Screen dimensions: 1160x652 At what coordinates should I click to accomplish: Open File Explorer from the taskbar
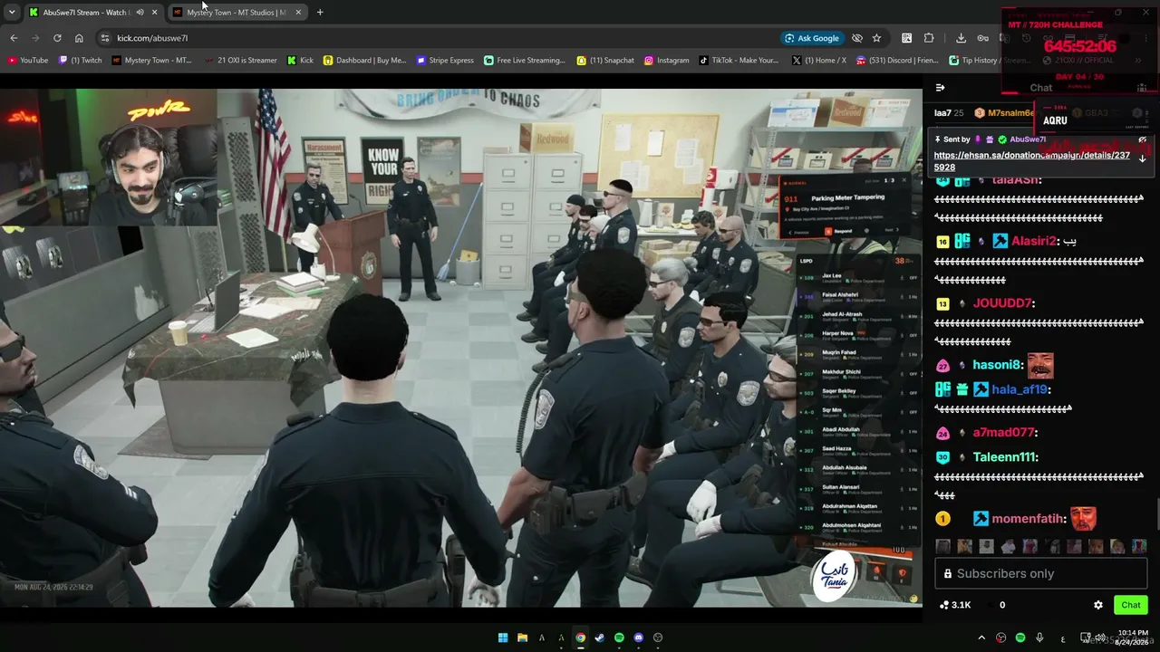point(523,638)
